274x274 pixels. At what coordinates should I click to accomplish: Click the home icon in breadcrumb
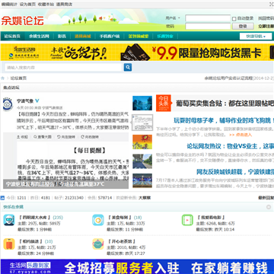pyautogui.click(x=3, y=78)
